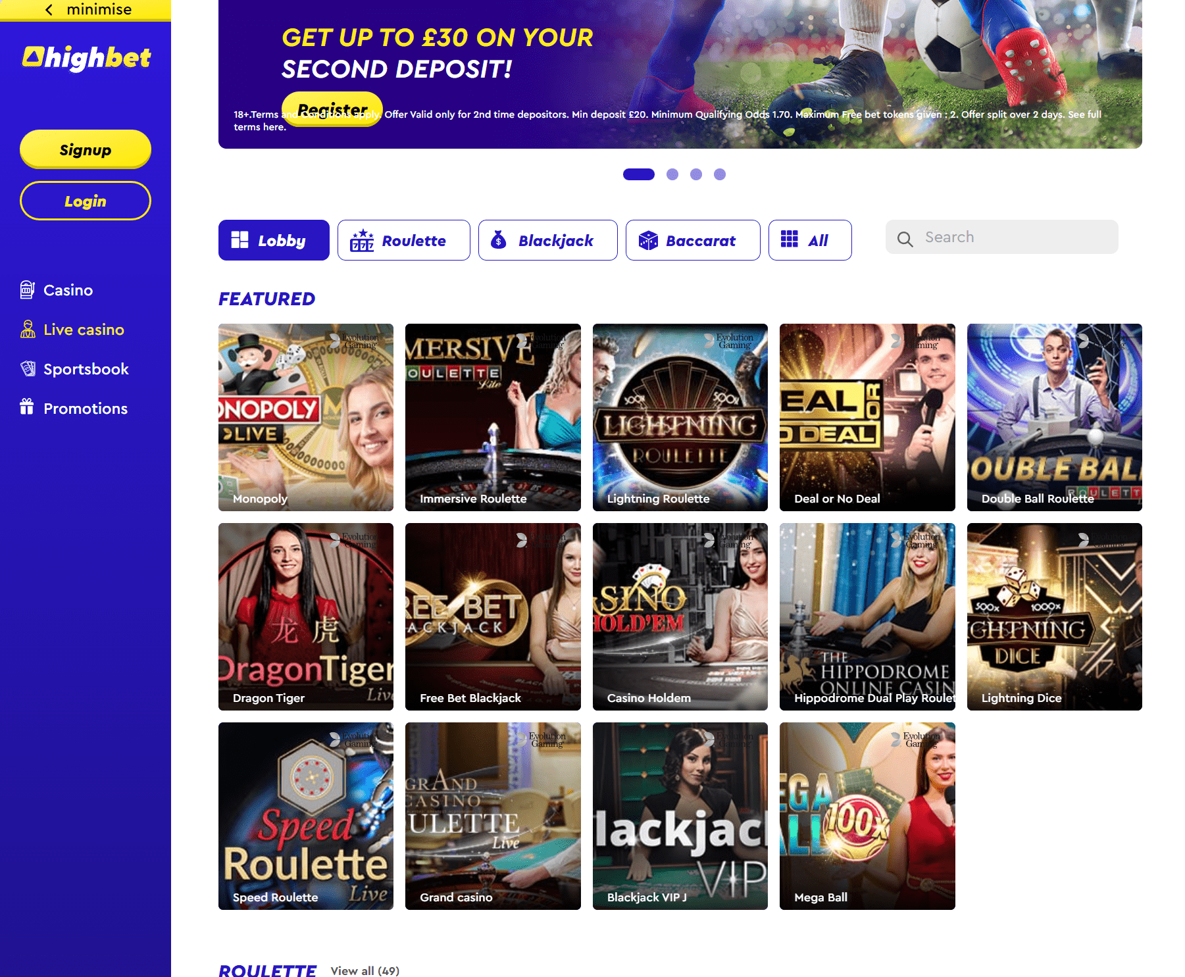This screenshot has height=977, width=1185.
Task: Click the highbet logo
Action: coord(86,58)
